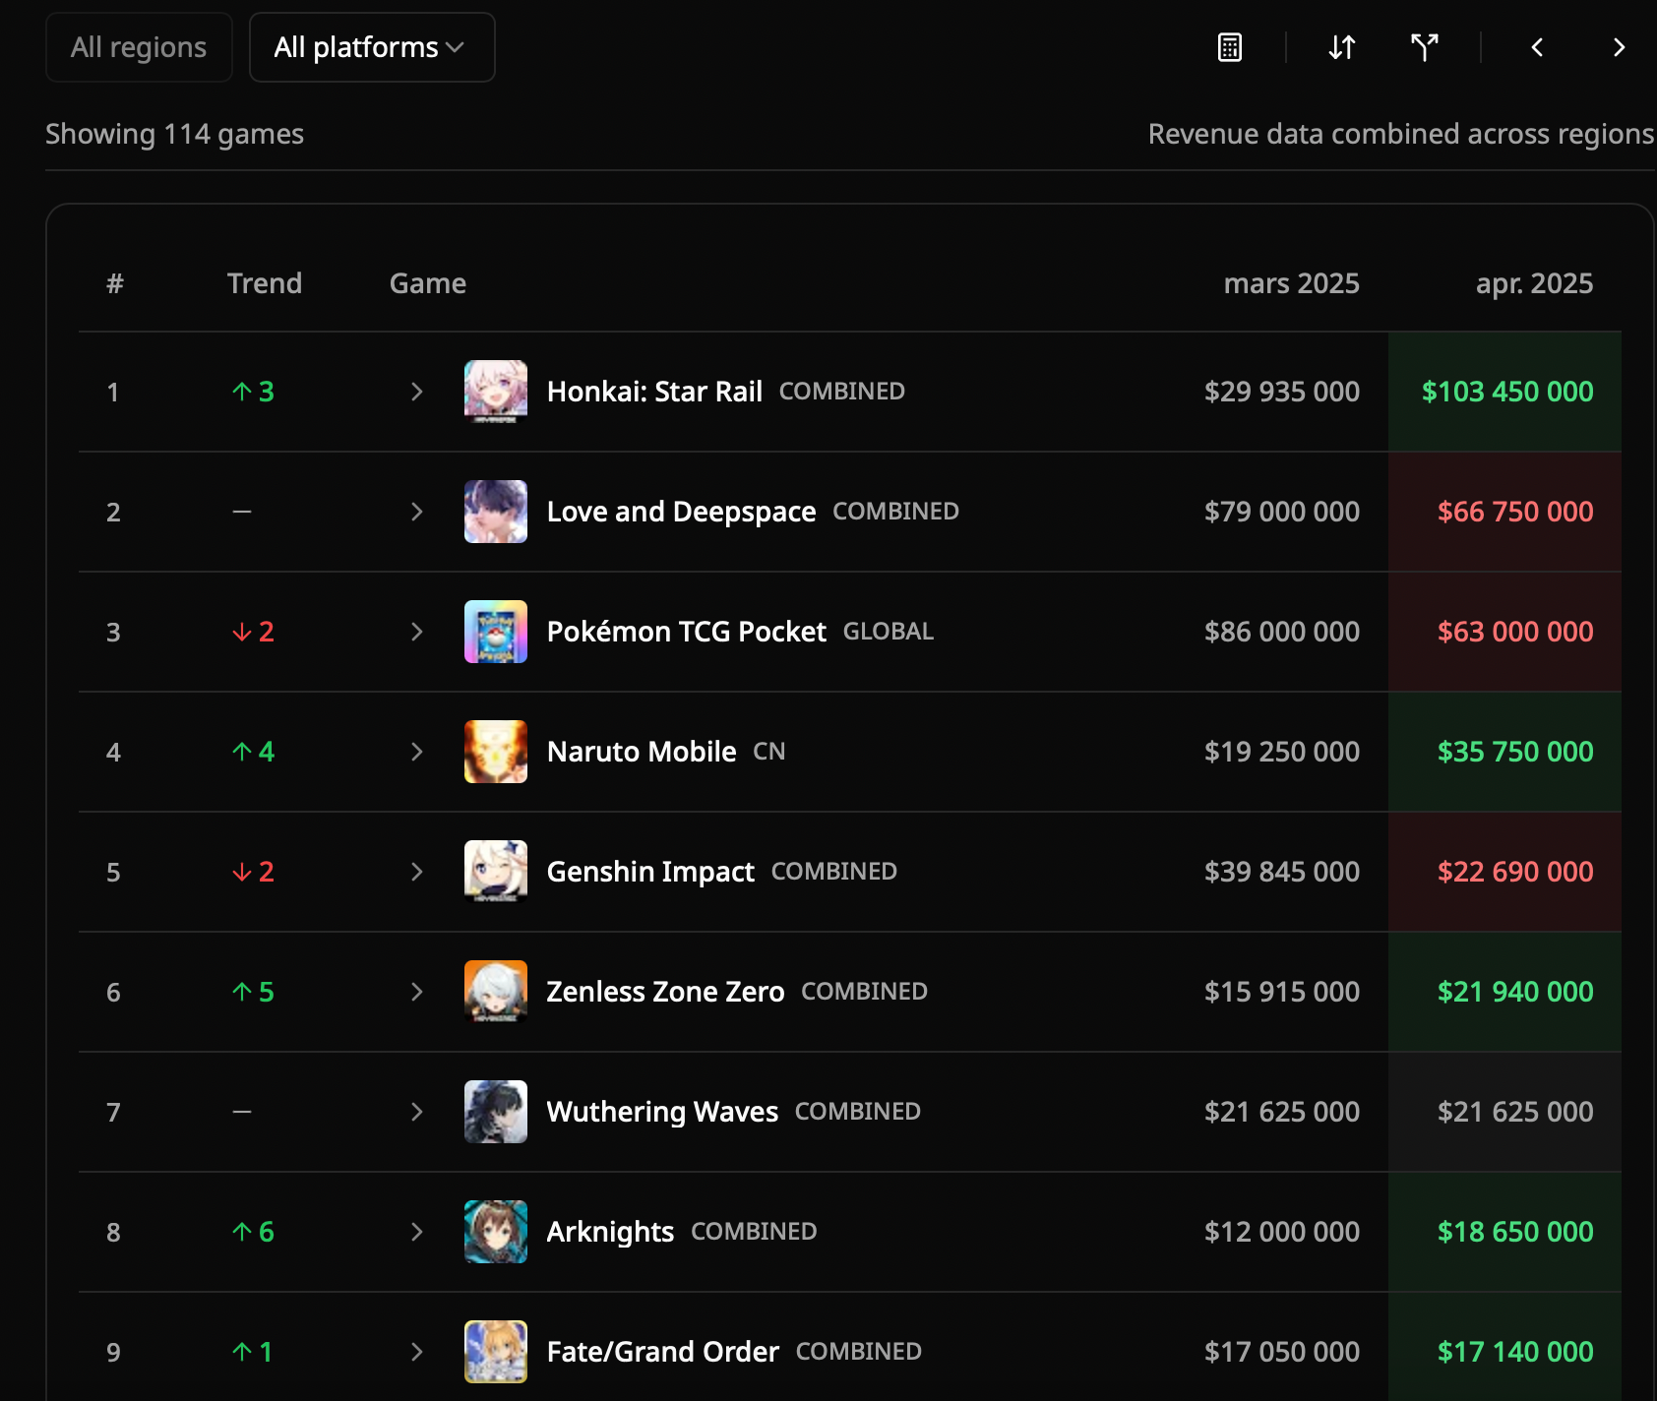The height and width of the screenshot is (1401, 1657).
Task: Expand the Arknights row
Action: tap(417, 1232)
